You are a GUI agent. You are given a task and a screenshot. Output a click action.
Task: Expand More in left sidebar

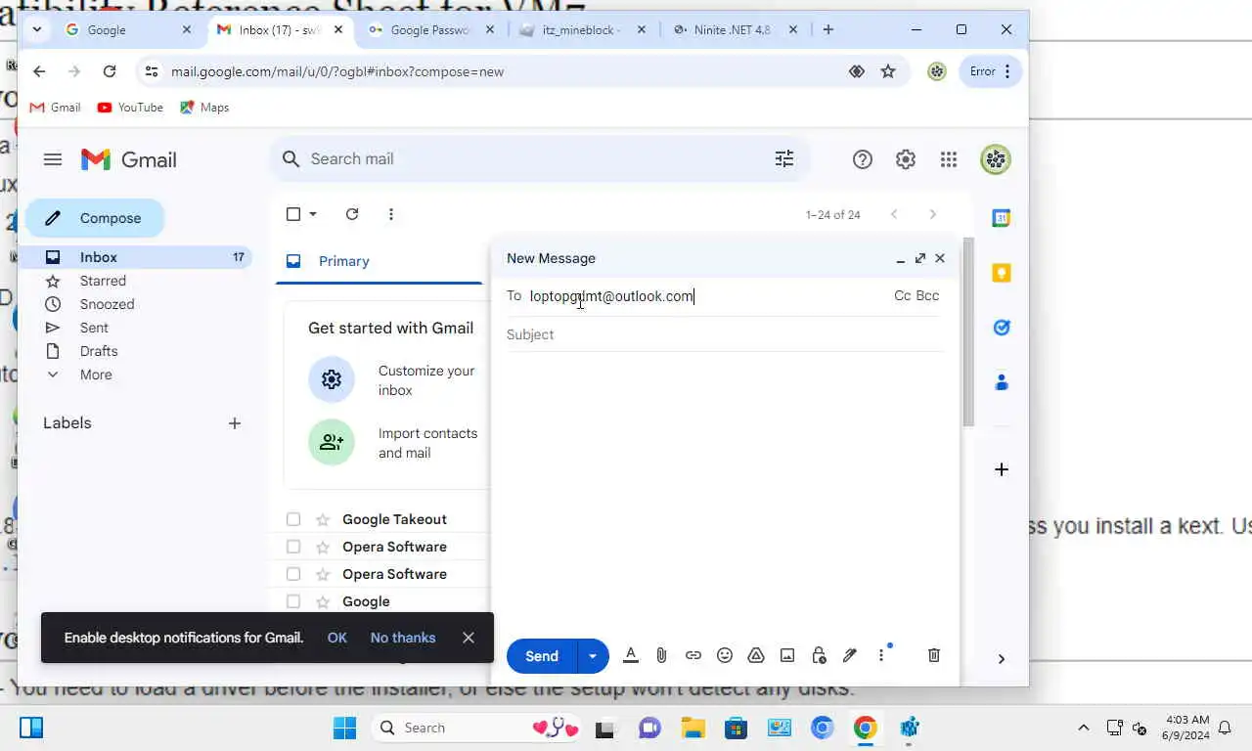(x=96, y=375)
